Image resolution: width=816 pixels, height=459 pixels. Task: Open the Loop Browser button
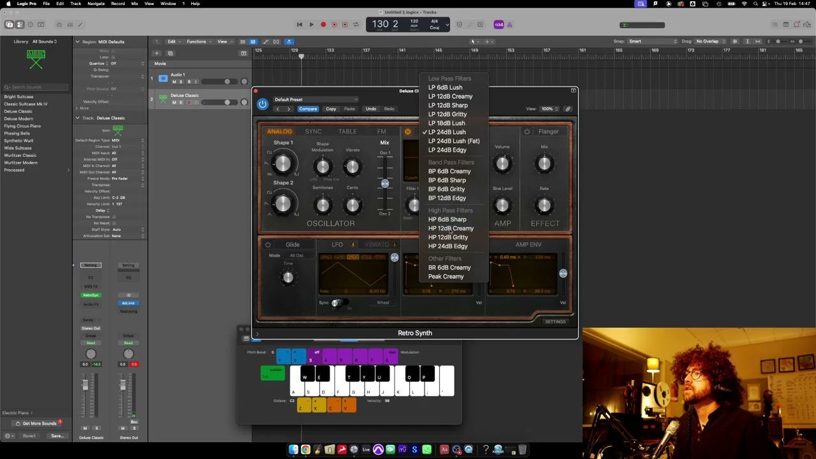(797, 25)
